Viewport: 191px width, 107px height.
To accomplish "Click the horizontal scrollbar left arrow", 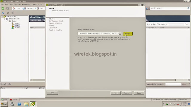I will tap(31, 80).
